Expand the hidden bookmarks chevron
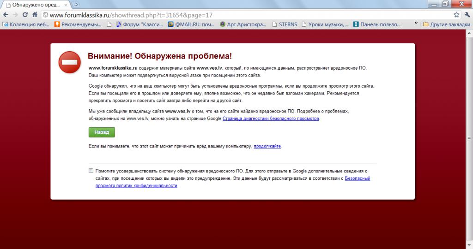The height and width of the screenshot is (249, 473). [416, 23]
